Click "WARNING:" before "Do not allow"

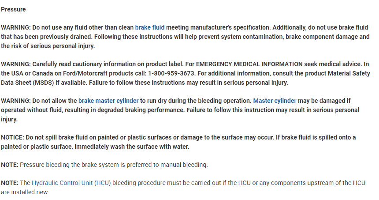click(15, 101)
